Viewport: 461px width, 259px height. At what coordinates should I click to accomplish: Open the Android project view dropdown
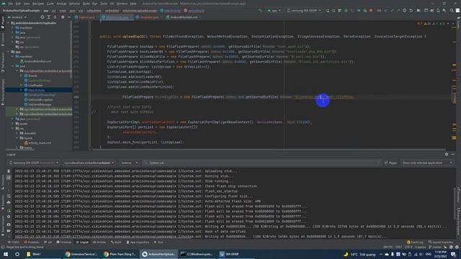click(17, 17)
